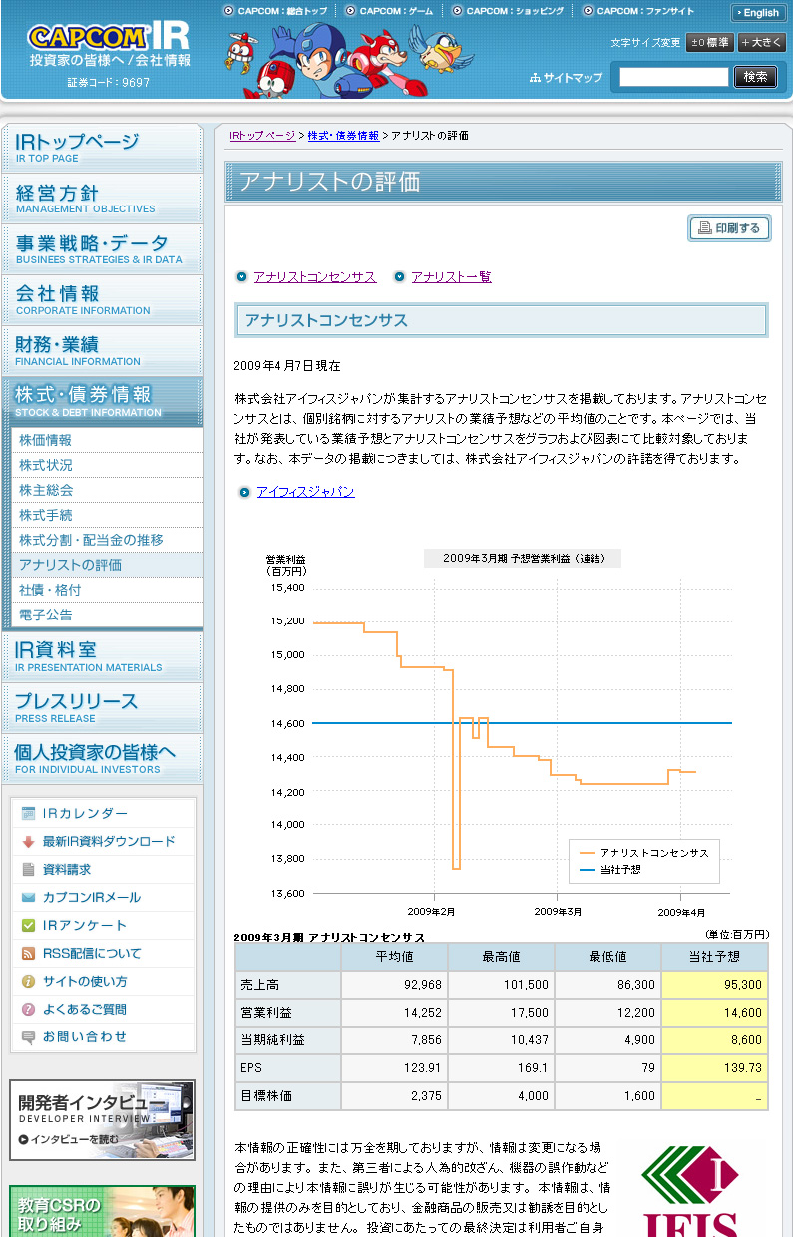Viewport: 793px width, 1237px height.
Task: Click the RSS配信について feed icon
Action: pos(28,954)
